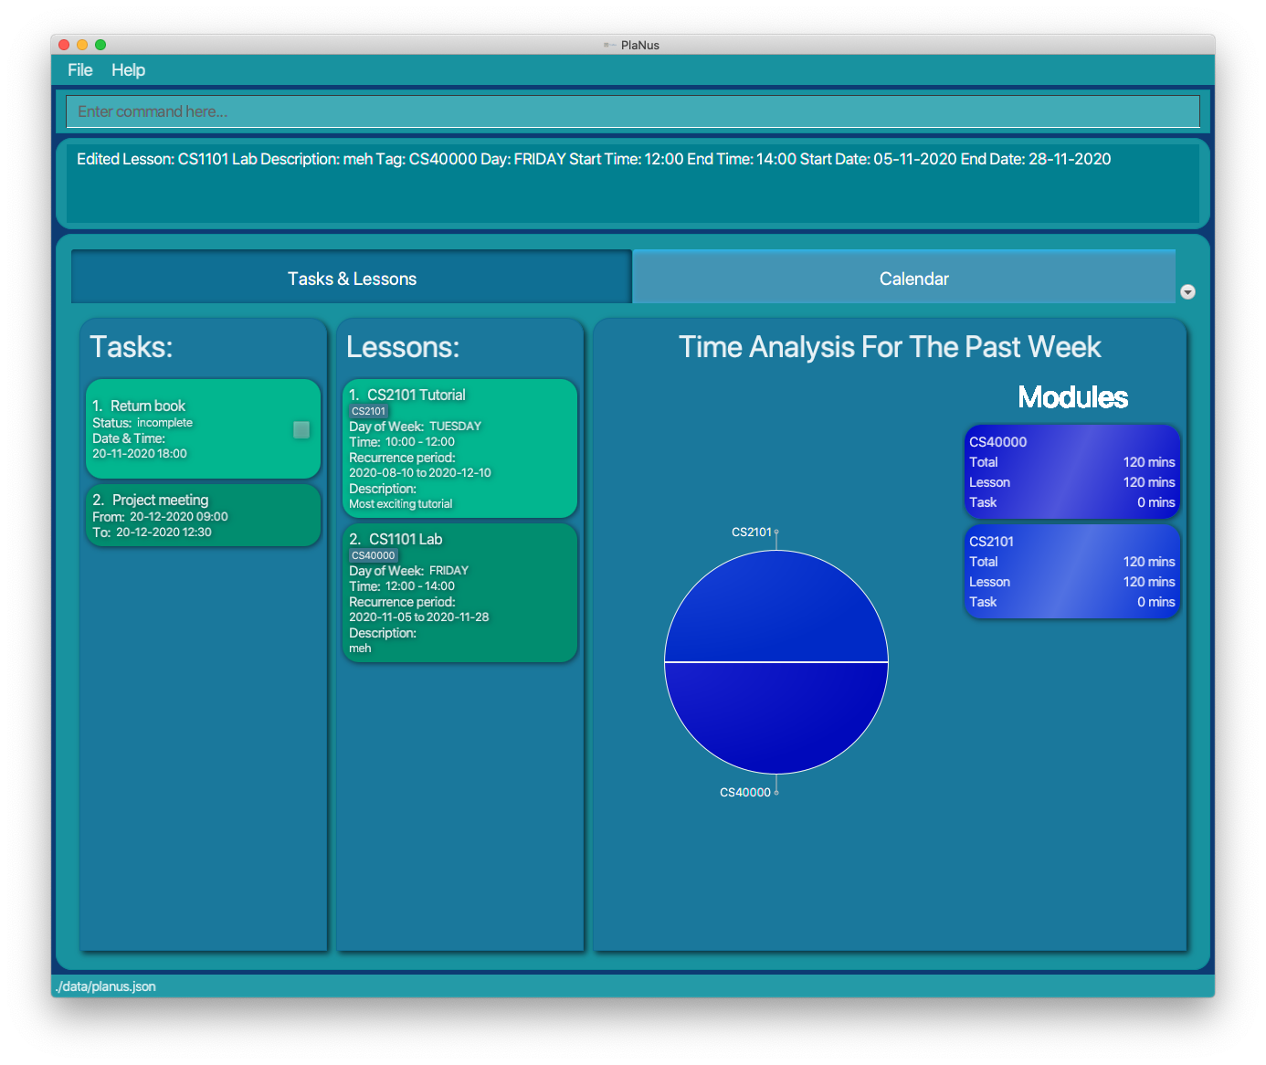Click the CS2101 tag on the Tutorial lesson
Viewport: 1266px width, 1065px height.
pos(369,411)
